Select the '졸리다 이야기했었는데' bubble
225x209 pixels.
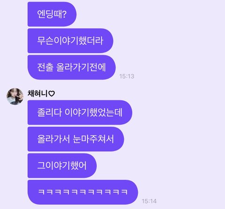point(80,112)
